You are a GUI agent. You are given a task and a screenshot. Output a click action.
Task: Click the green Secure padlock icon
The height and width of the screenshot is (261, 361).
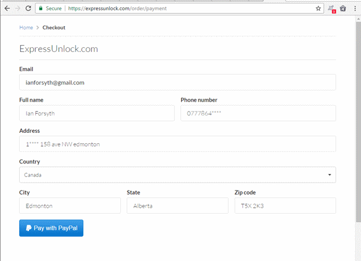pyautogui.click(x=40, y=9)
